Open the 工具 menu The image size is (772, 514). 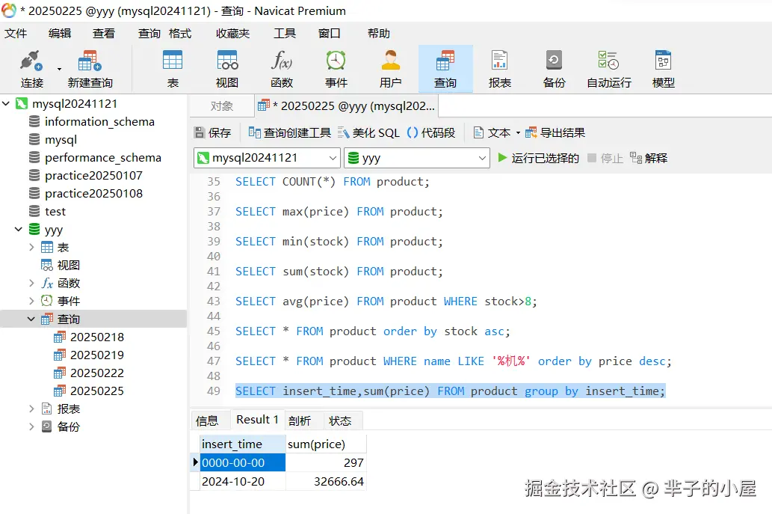(285, 34)
